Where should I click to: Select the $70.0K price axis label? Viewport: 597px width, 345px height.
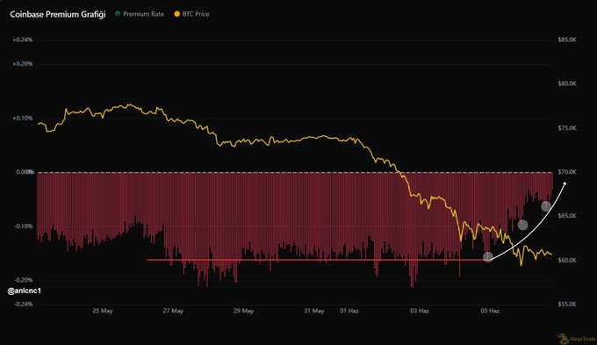tap(567, 172)
